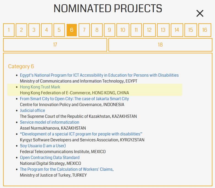Image resolution: width=215 pixels, height=188 pixels.
Task: Select category tab 13
Action: pyautogui.click(x=163, y=30)
